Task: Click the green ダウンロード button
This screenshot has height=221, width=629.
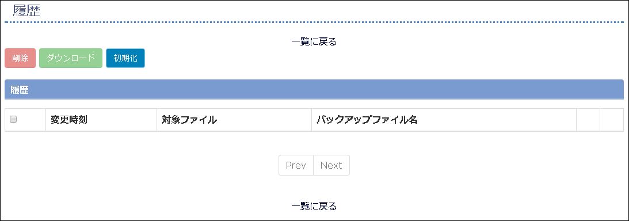Action: pos(71,58)
